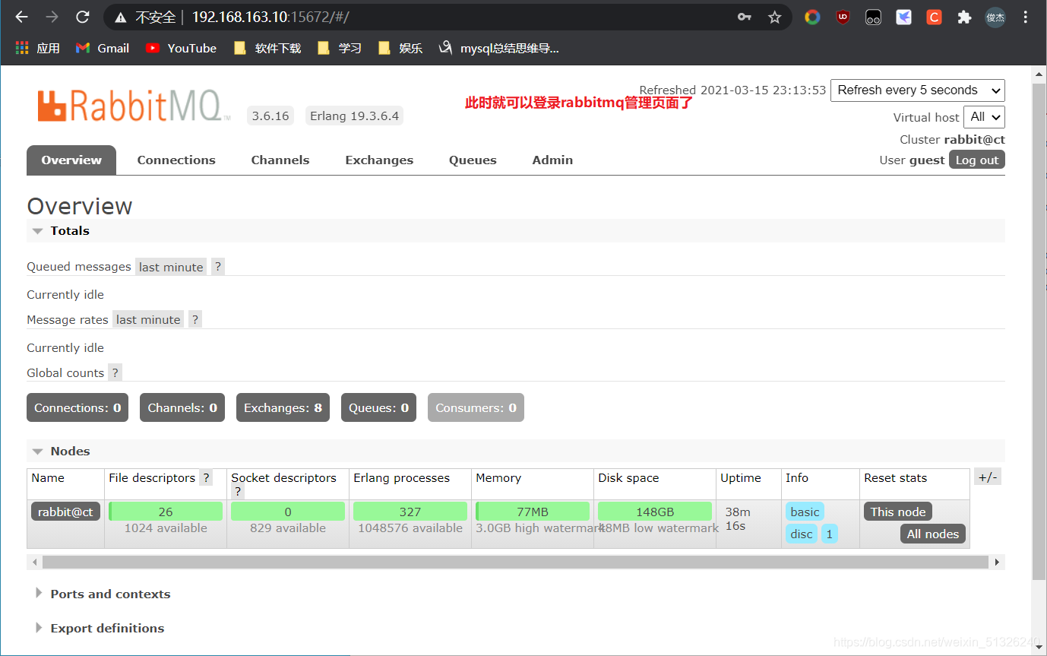Click the disc info tag
The height and width of the screenshot is (656, 1047).
tap(802, 534)
